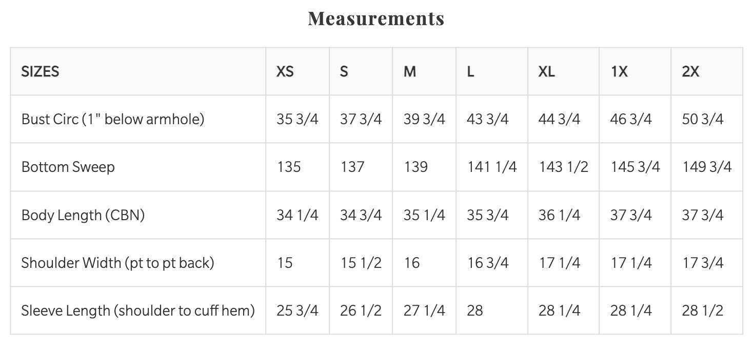Select the XS column header

(x=285, y=72)
